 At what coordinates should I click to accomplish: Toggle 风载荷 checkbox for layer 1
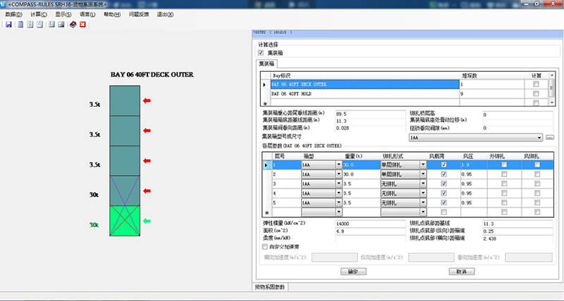(444, 165)
